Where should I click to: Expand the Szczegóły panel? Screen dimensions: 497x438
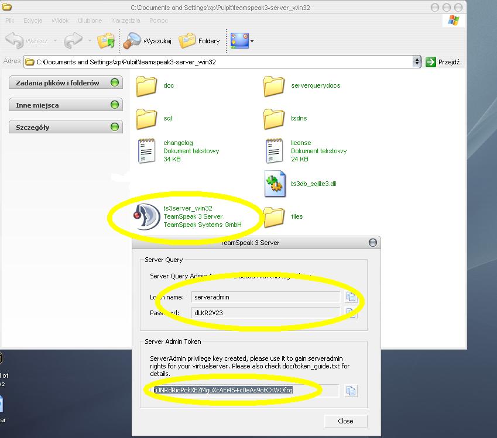pos(66,127)
